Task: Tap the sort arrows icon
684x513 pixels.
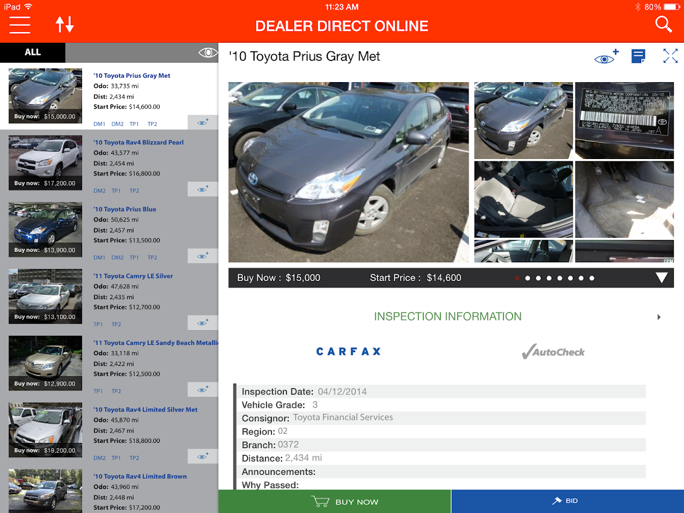Action: 64,25
